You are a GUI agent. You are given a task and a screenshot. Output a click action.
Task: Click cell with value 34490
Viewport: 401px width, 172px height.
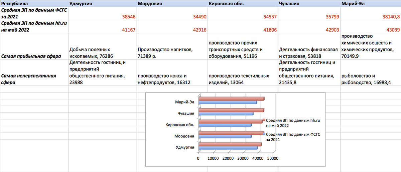point(172,13)
